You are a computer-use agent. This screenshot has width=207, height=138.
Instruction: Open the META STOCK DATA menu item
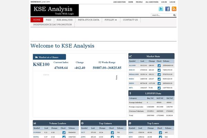(89, 20)
